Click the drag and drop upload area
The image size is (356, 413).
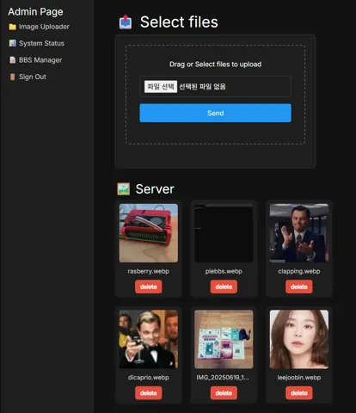[215, 95]
